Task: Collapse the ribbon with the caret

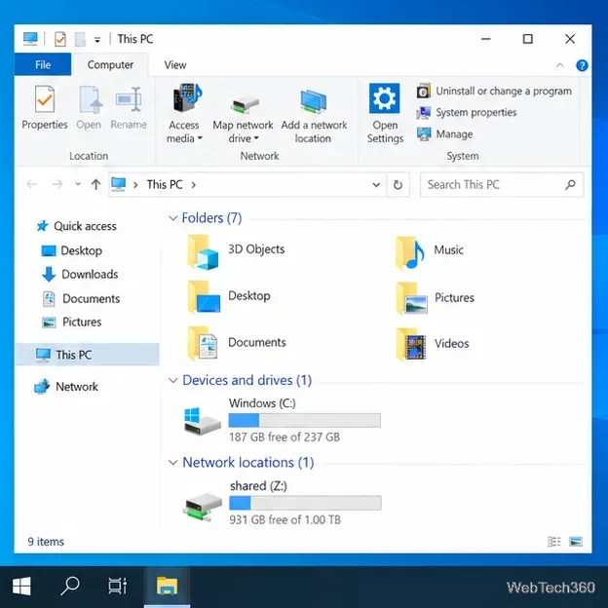Action: [560, 65]
